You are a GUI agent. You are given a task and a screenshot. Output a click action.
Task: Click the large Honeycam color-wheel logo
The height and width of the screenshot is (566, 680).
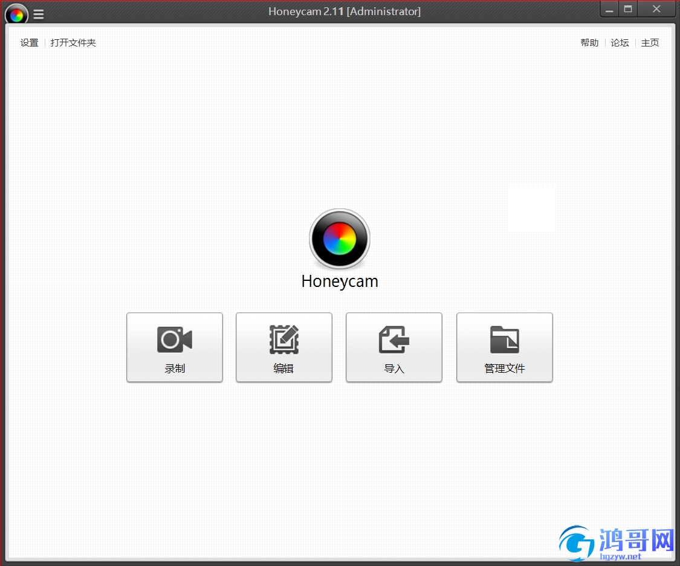pyautogui.click(x=340, y=239)
